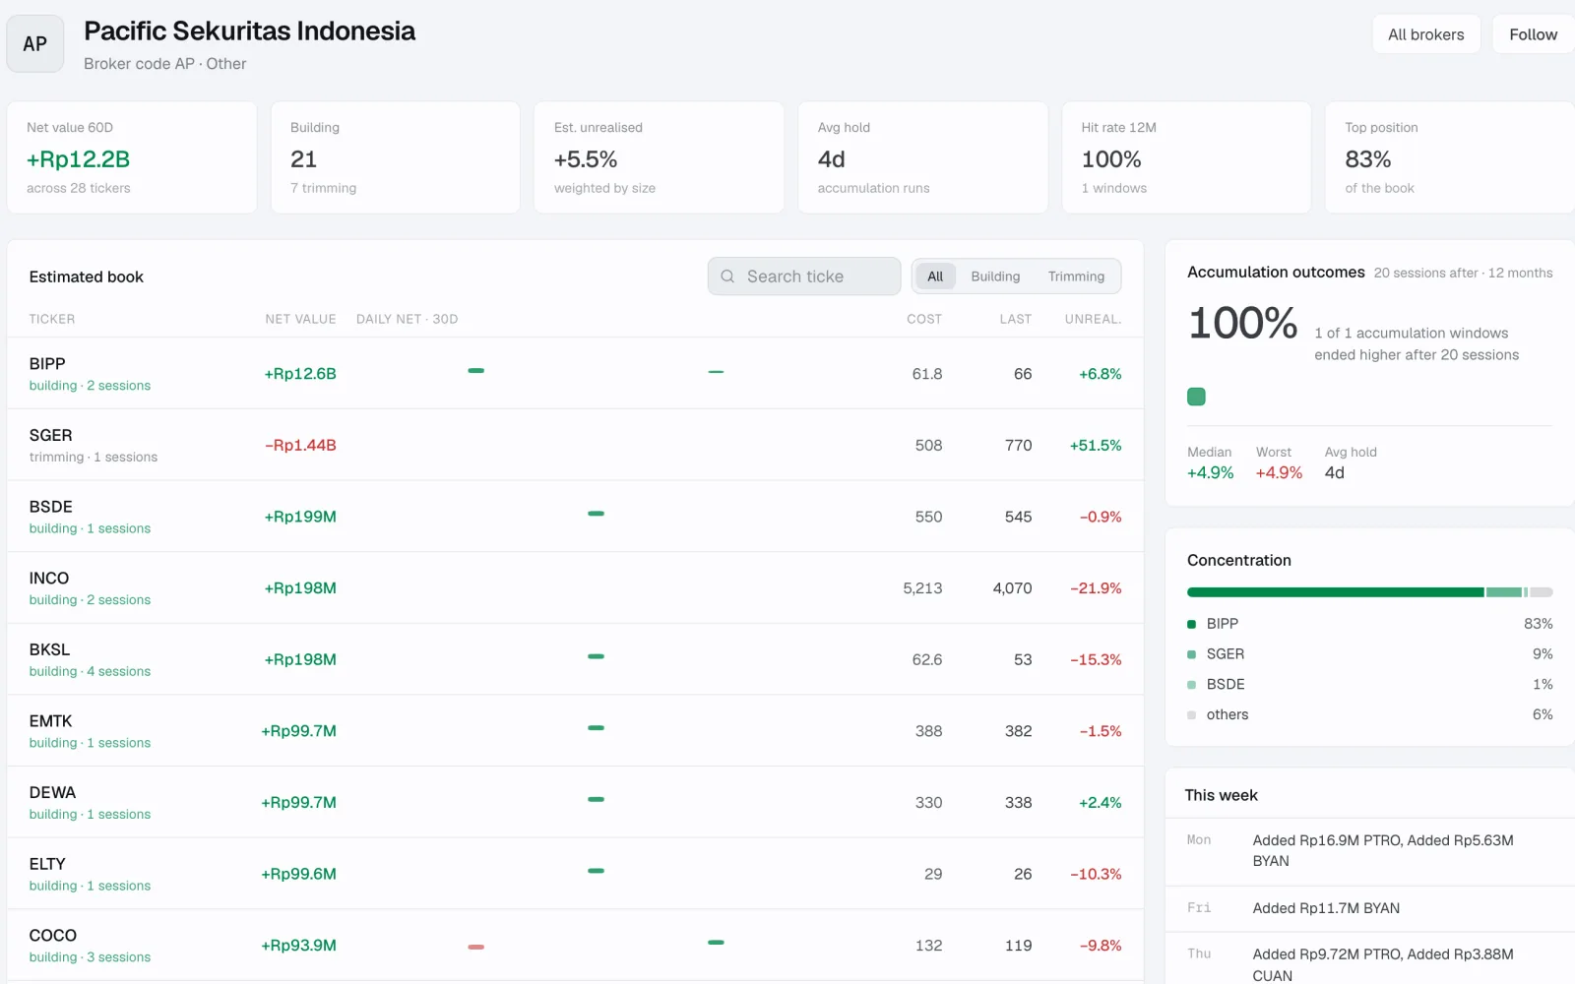Click the green accumulation window square

tap(1196, 397)
